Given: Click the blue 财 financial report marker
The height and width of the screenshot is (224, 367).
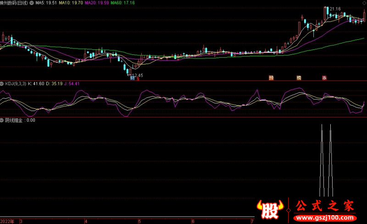Looking at the screenshot, I should tap(133, 78).
